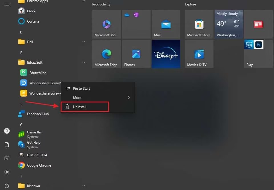The height and width of the screenshot is (190, 274).
Task: Launch GIMP 2.10.34 icon
Action: [21, 155]
